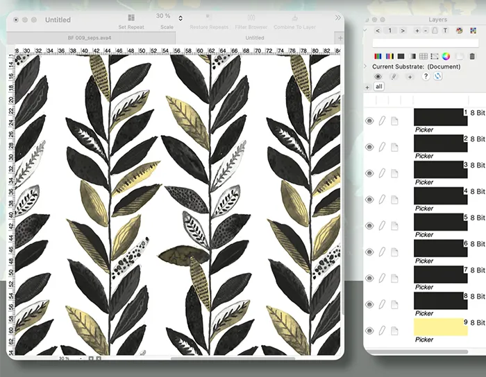
Task: Toggle visibility of layer 5
Action: [x=369, y=225]
